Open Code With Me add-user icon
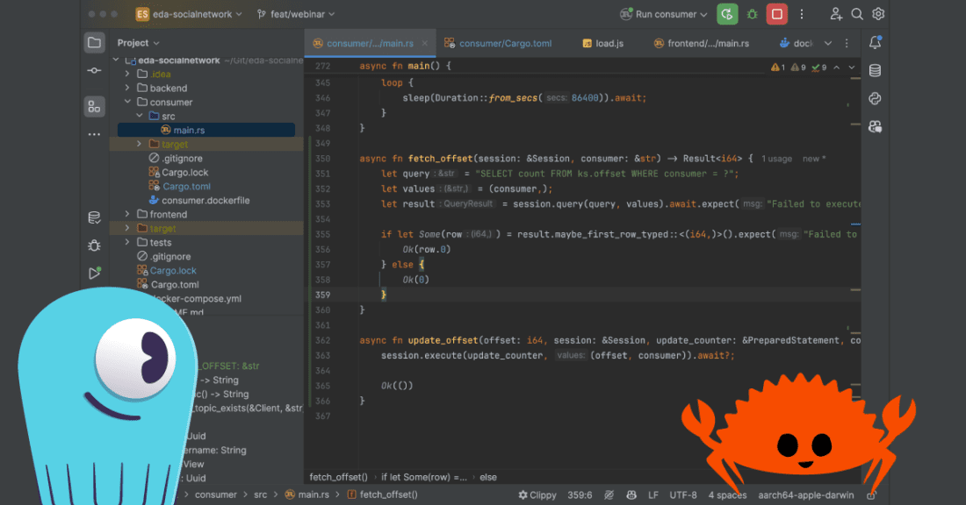 coord(835,14)
